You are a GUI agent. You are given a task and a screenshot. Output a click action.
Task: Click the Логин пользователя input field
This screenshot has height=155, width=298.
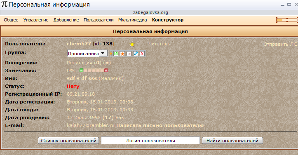click(150, 141)
